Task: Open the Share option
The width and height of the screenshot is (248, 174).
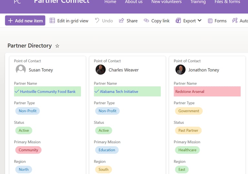Action: pyautogui.click(x=128, y=21)
